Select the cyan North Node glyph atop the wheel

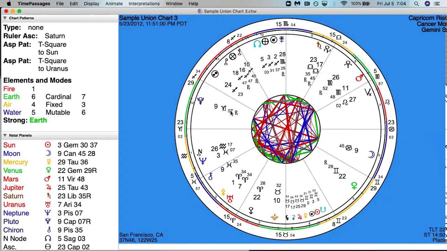257,44
